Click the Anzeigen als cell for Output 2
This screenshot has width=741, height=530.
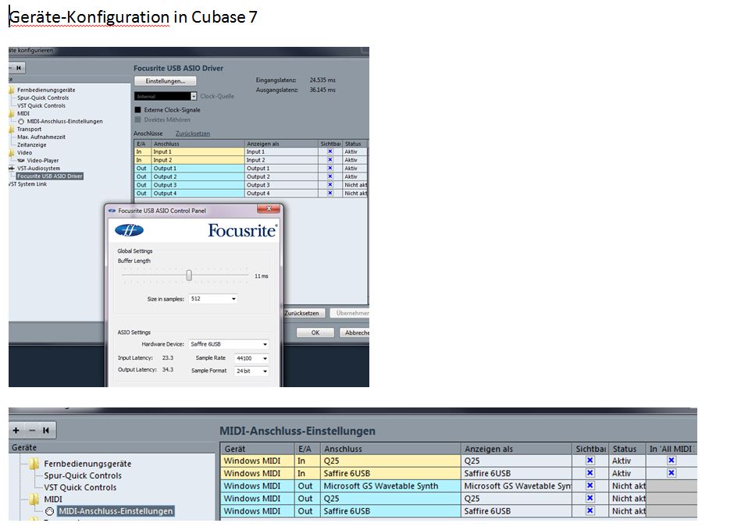point(282,176)
